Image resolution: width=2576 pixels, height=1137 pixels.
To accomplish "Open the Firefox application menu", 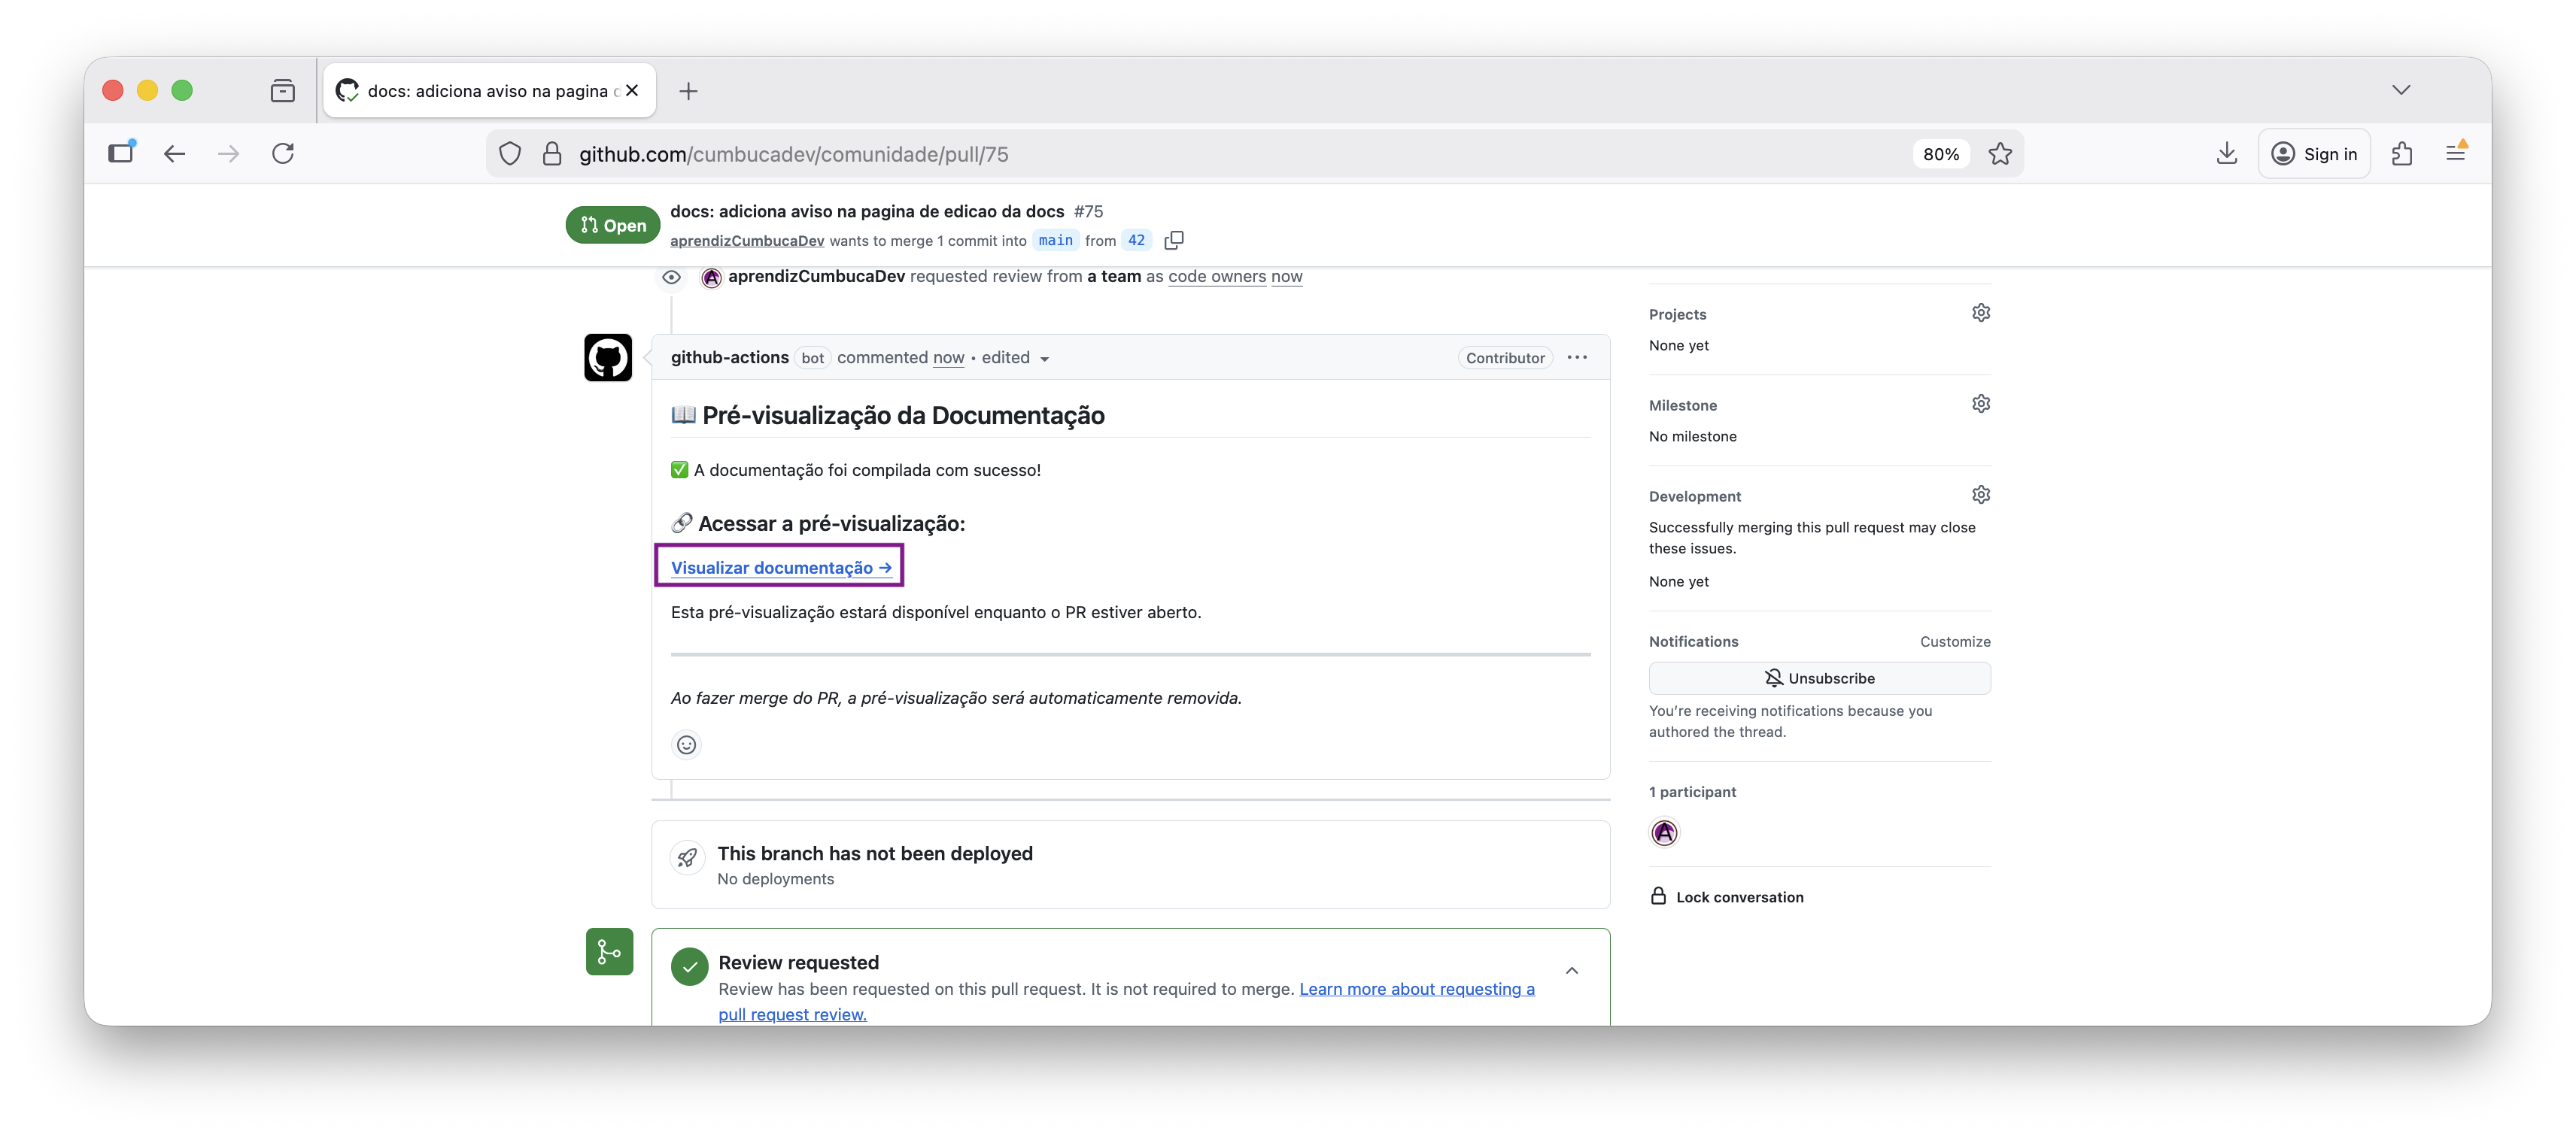I will (x=2456, y=153).
